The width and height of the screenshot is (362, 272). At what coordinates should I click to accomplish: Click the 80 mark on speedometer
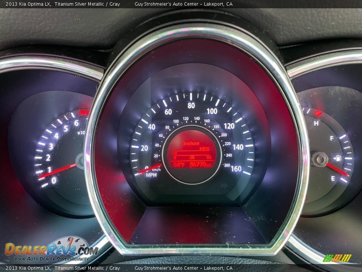[191, 105]
